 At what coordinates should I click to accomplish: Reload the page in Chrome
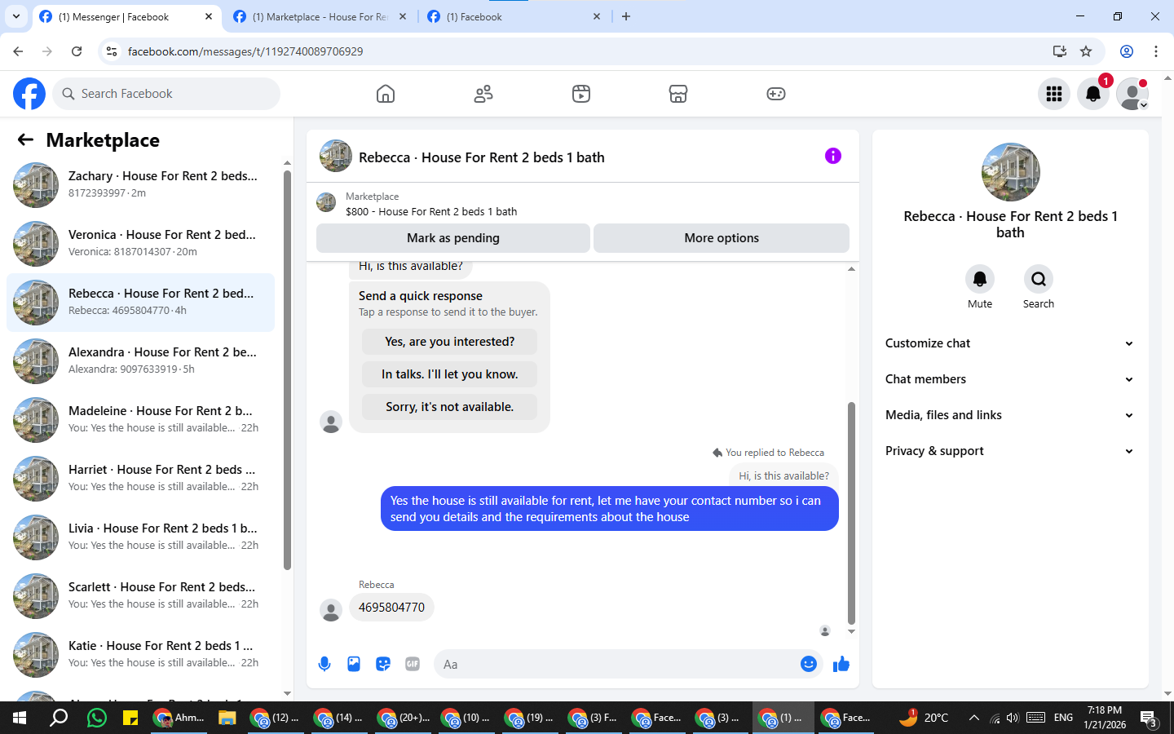point(77,51)
